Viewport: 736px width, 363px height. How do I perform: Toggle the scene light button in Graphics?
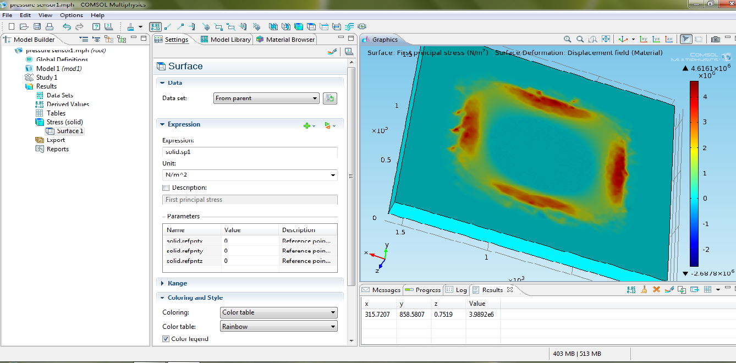pyautogui.click(x=685, y=39)
